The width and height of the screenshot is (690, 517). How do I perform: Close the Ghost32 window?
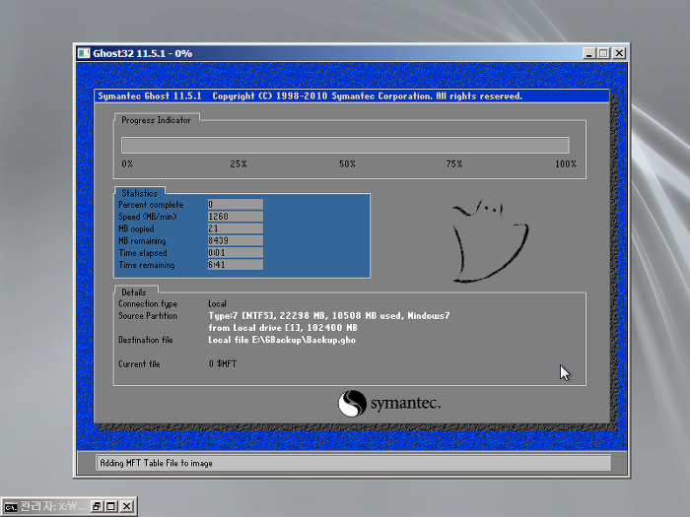tap(619, 53)
